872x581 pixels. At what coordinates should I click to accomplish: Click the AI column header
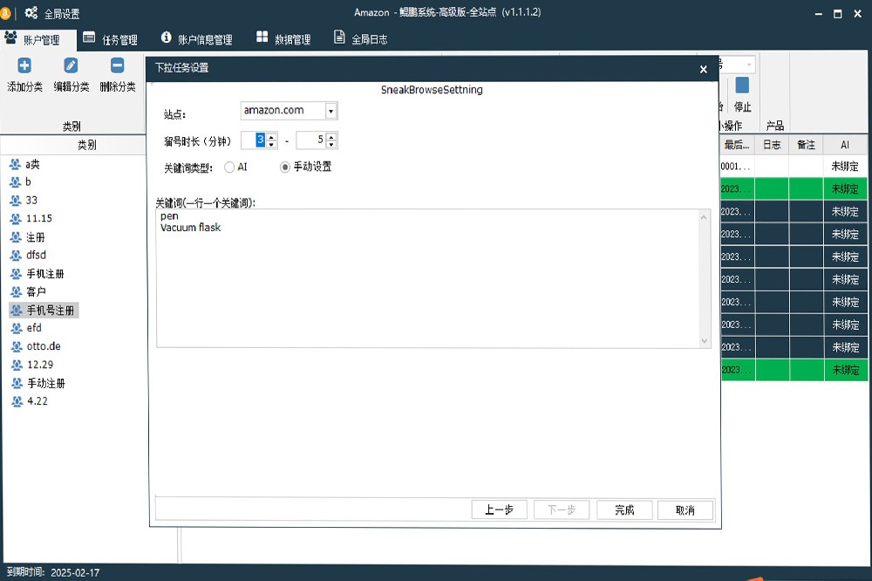[845, 145]
